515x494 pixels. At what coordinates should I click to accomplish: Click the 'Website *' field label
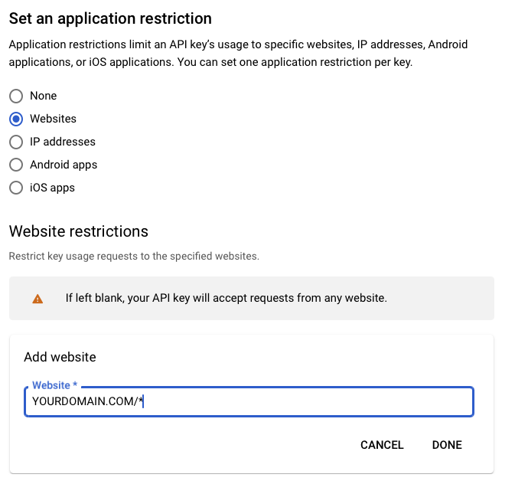pyautogui.click(x=54, y=385)
